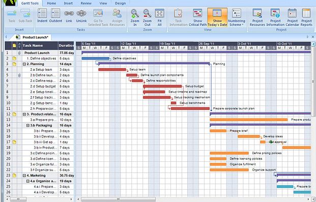Link selected tasks with the Link icon
This screenshot has width=316, height=202.
pyautogui.click(x=69, y=13)
